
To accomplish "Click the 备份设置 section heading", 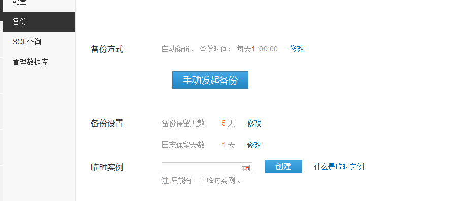I will 107,124.
